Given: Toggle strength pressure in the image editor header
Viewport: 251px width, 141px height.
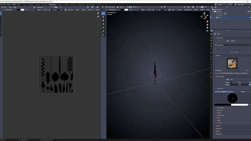Looking at the screenshot, I should pyautogui.click(x=65, y=10).
